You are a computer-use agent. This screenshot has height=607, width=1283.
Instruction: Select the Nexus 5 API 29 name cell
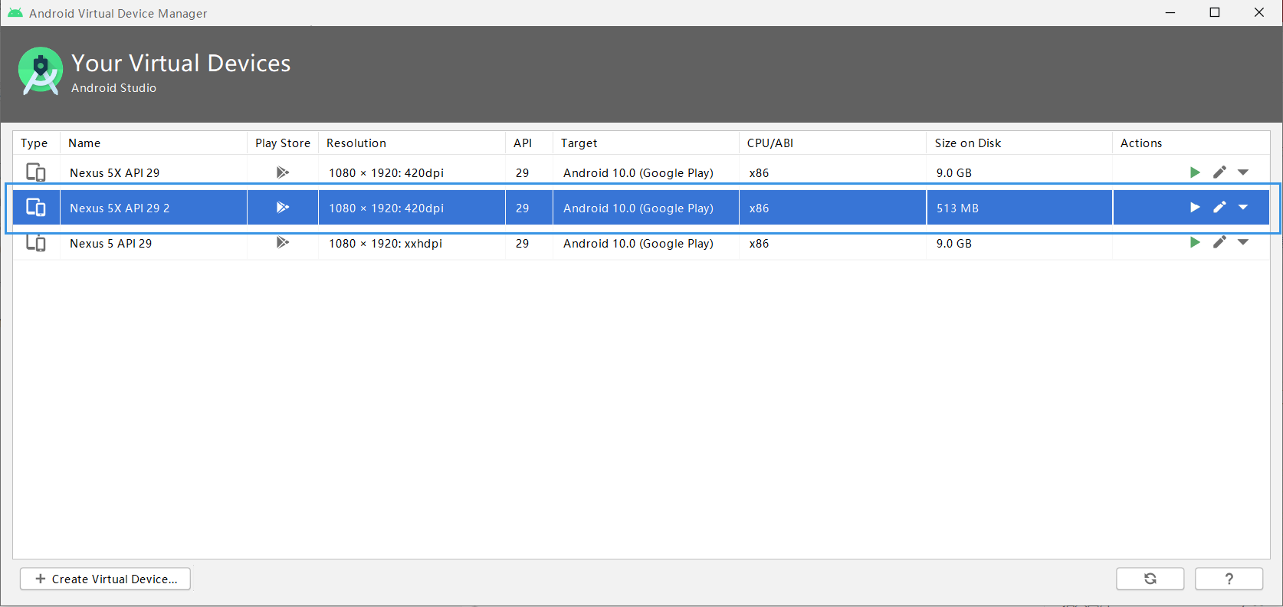pos(153,243)
